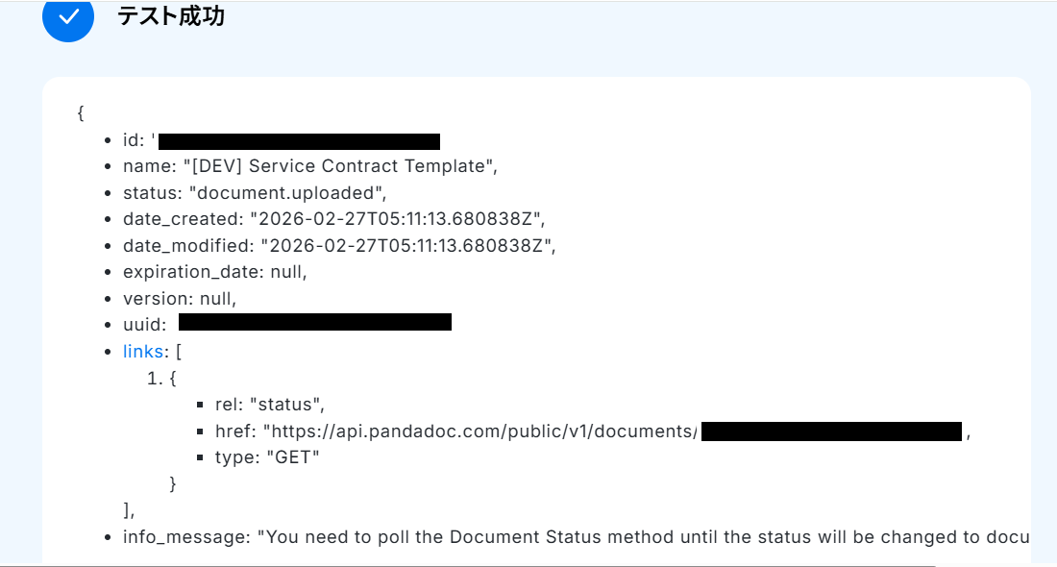Click the blue checkmark success icon

[x=68, y=17]
